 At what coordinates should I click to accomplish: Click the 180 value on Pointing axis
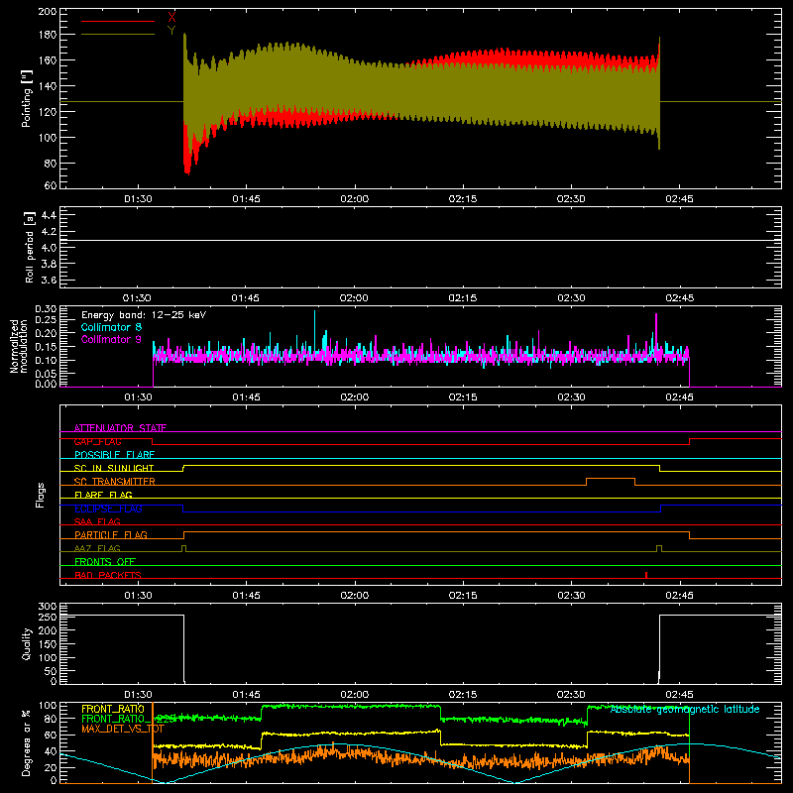point(48,35)
